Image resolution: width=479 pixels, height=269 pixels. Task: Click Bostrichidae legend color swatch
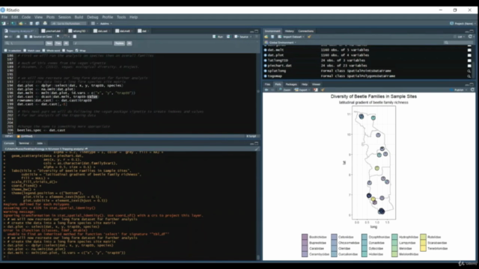(305, 237)
